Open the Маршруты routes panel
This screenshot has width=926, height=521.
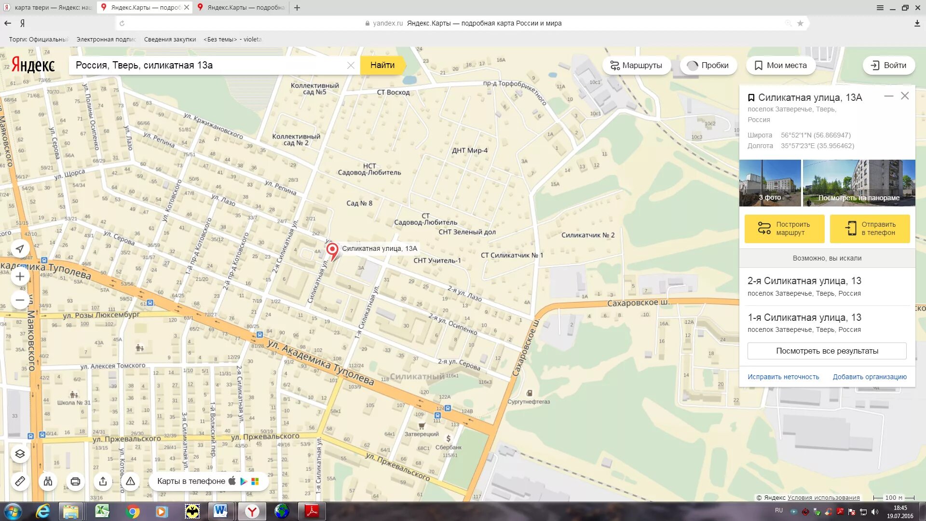pyautogui.click(x=636, y=66)
